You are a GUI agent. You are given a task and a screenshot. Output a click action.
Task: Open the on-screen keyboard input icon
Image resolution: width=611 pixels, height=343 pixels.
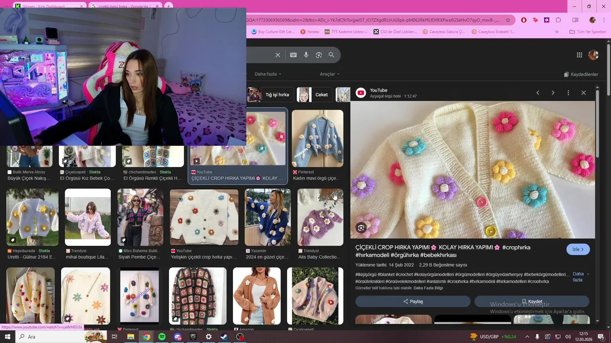(294, 55)
